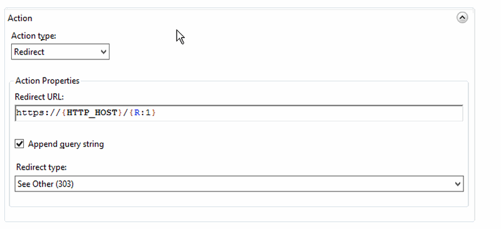Viewport: 501px width, 229px height.
Task: Click the Action type: label
Action: pyautogui.click(x=34, y=36)
